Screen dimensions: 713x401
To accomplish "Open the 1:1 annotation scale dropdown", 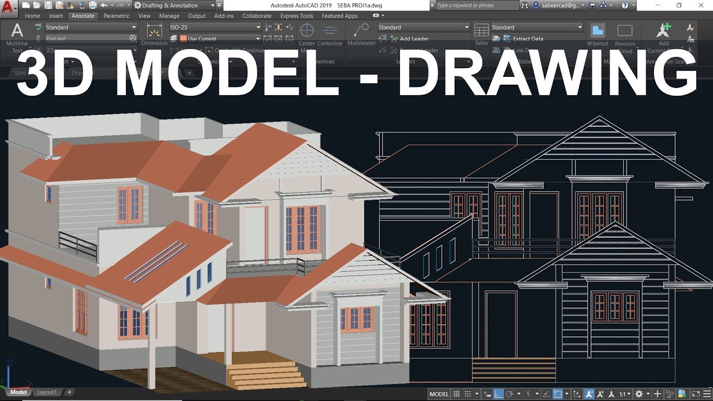I will tap(624, 394).
